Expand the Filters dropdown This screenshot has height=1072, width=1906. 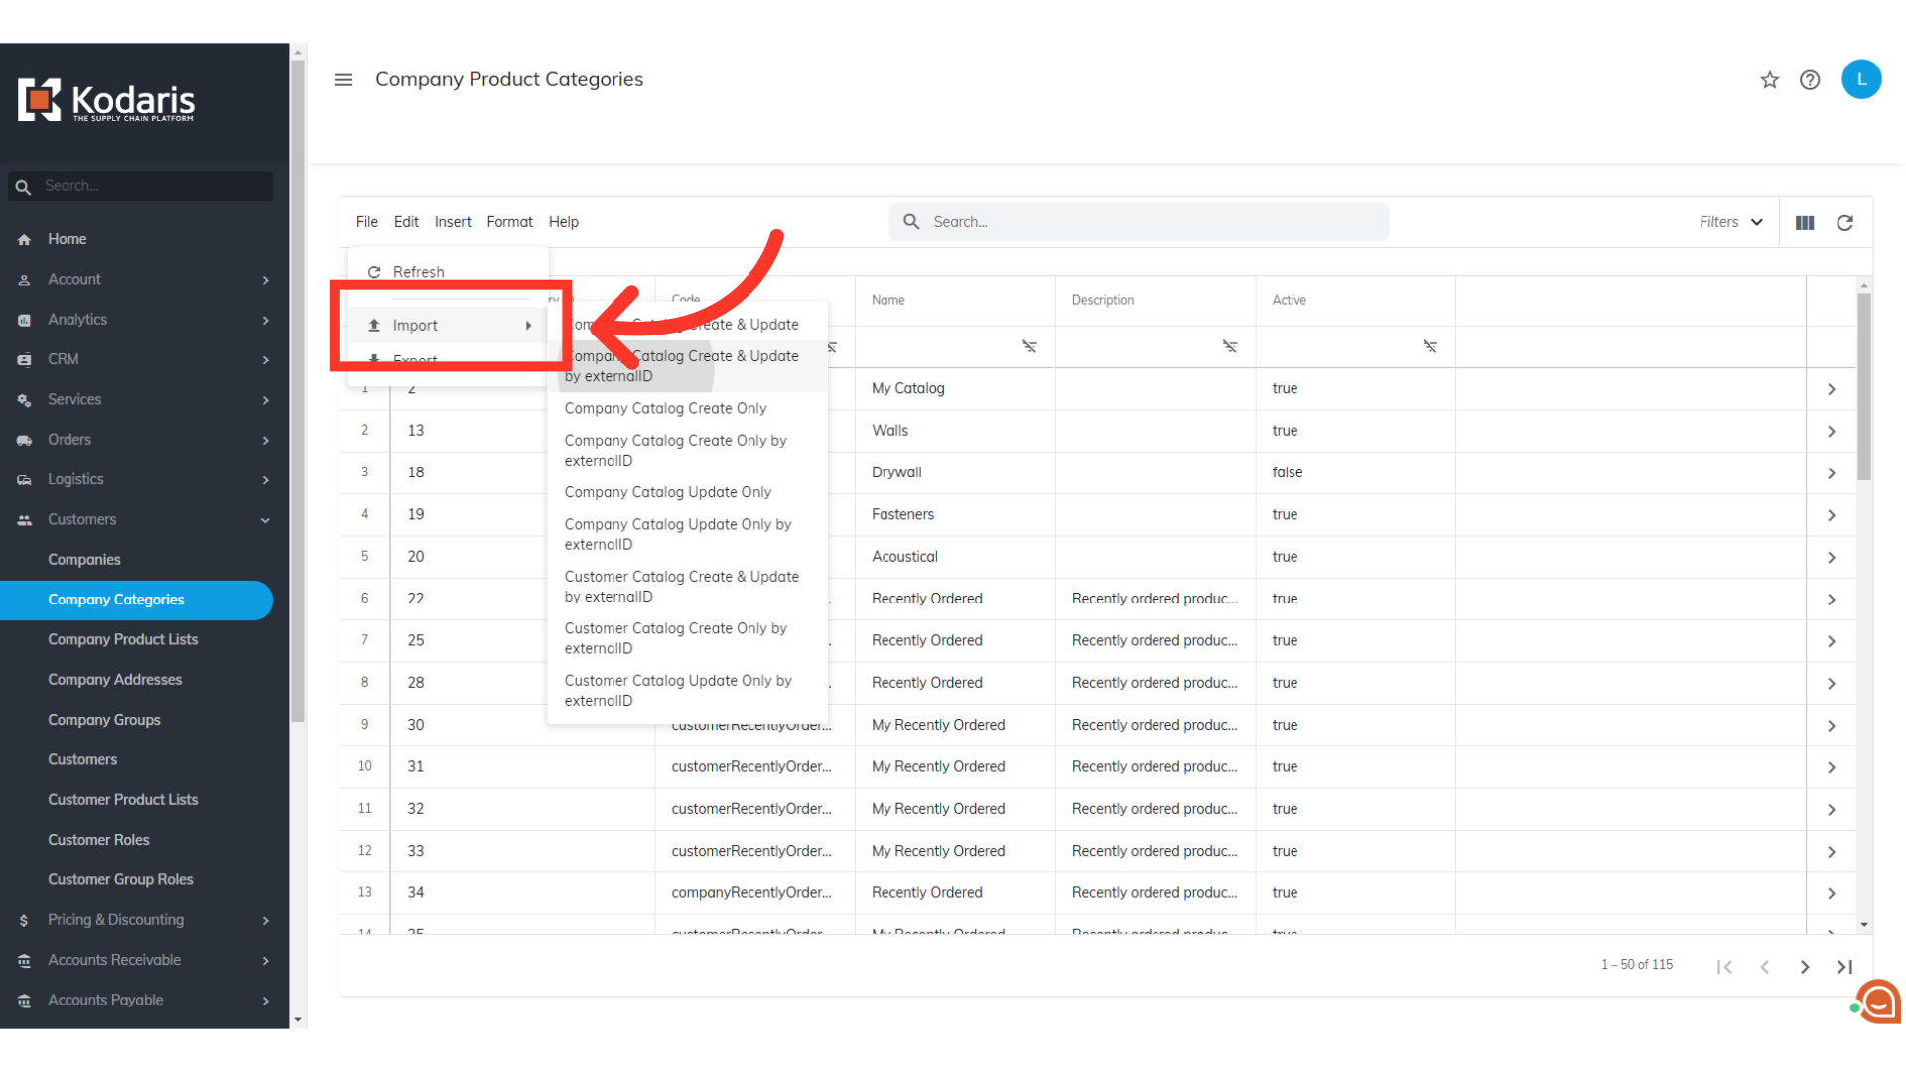tap(1730, 222)
